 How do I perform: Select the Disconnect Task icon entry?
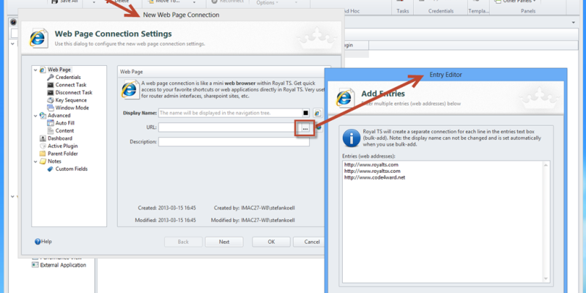[x=51, y=92]
